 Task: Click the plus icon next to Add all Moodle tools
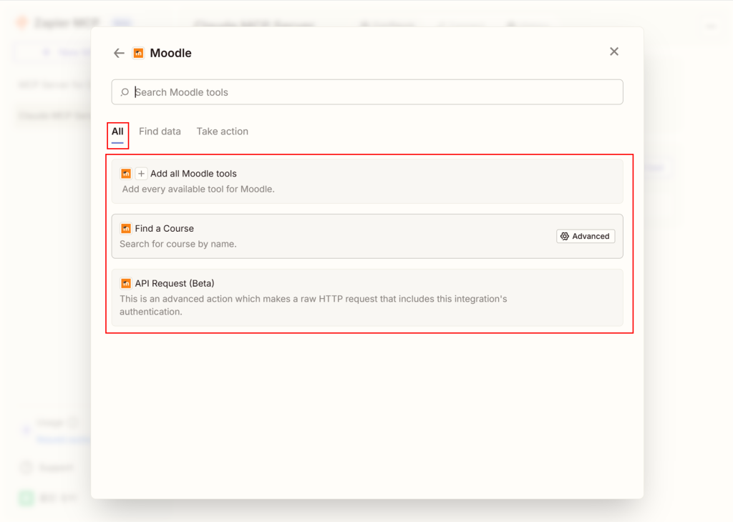pos(141,174)
